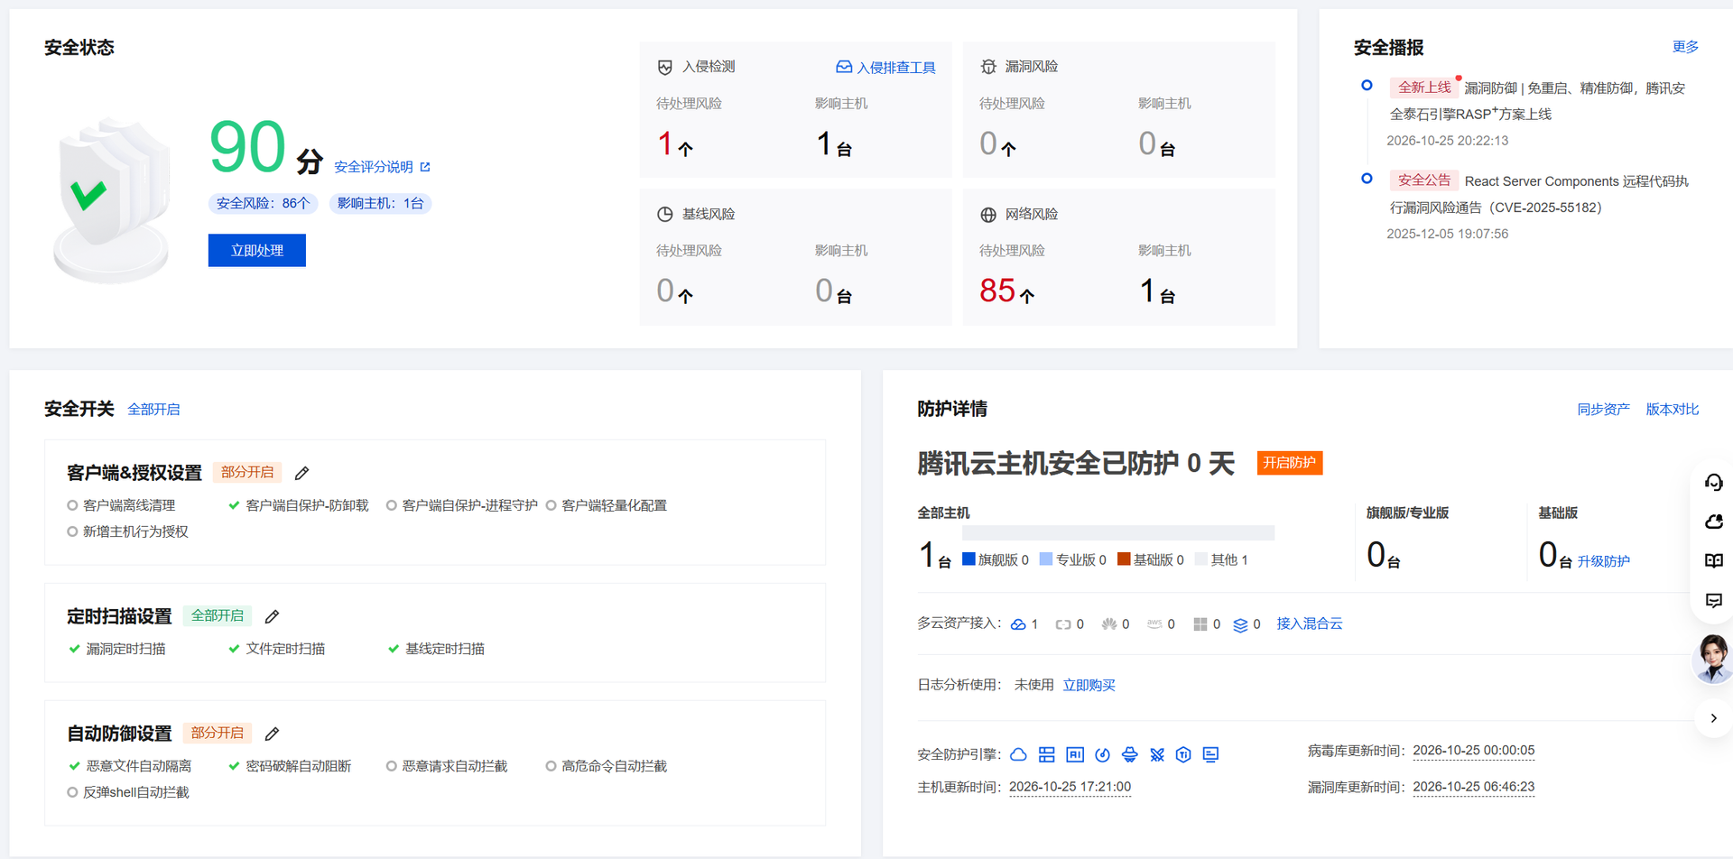Click 全部开启 link beside 安全开关

tap(153, 410)
